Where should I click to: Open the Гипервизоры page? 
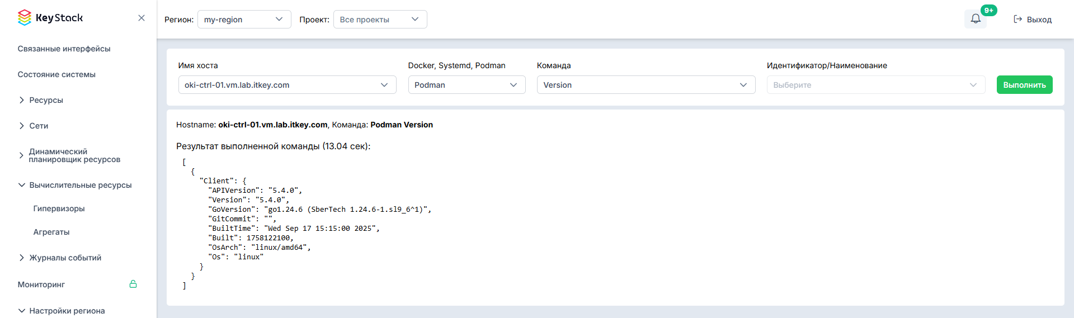point(59,208)
